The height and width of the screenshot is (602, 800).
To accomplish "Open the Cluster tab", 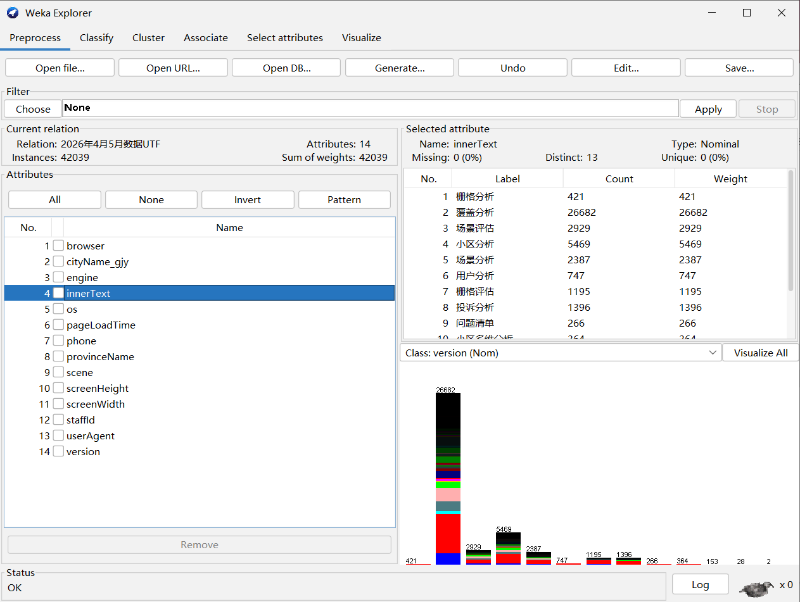I will [x=149, y=38].
